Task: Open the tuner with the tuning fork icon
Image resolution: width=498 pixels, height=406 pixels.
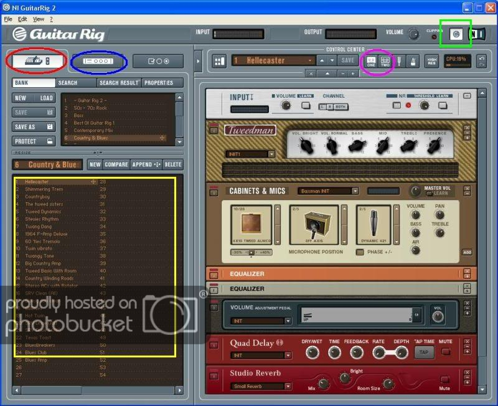Action: (399, 61)
